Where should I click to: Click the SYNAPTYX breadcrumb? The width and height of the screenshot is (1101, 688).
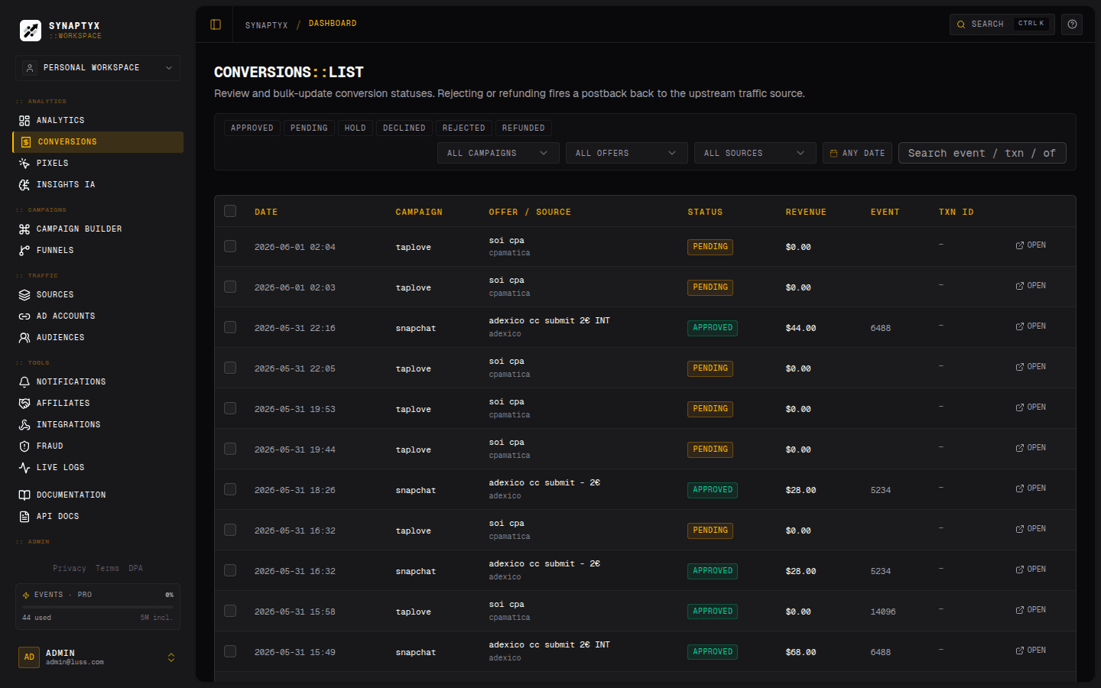[266, 25]
